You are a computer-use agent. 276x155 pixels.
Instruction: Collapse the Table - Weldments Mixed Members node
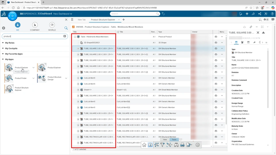[x=75, y=37]
